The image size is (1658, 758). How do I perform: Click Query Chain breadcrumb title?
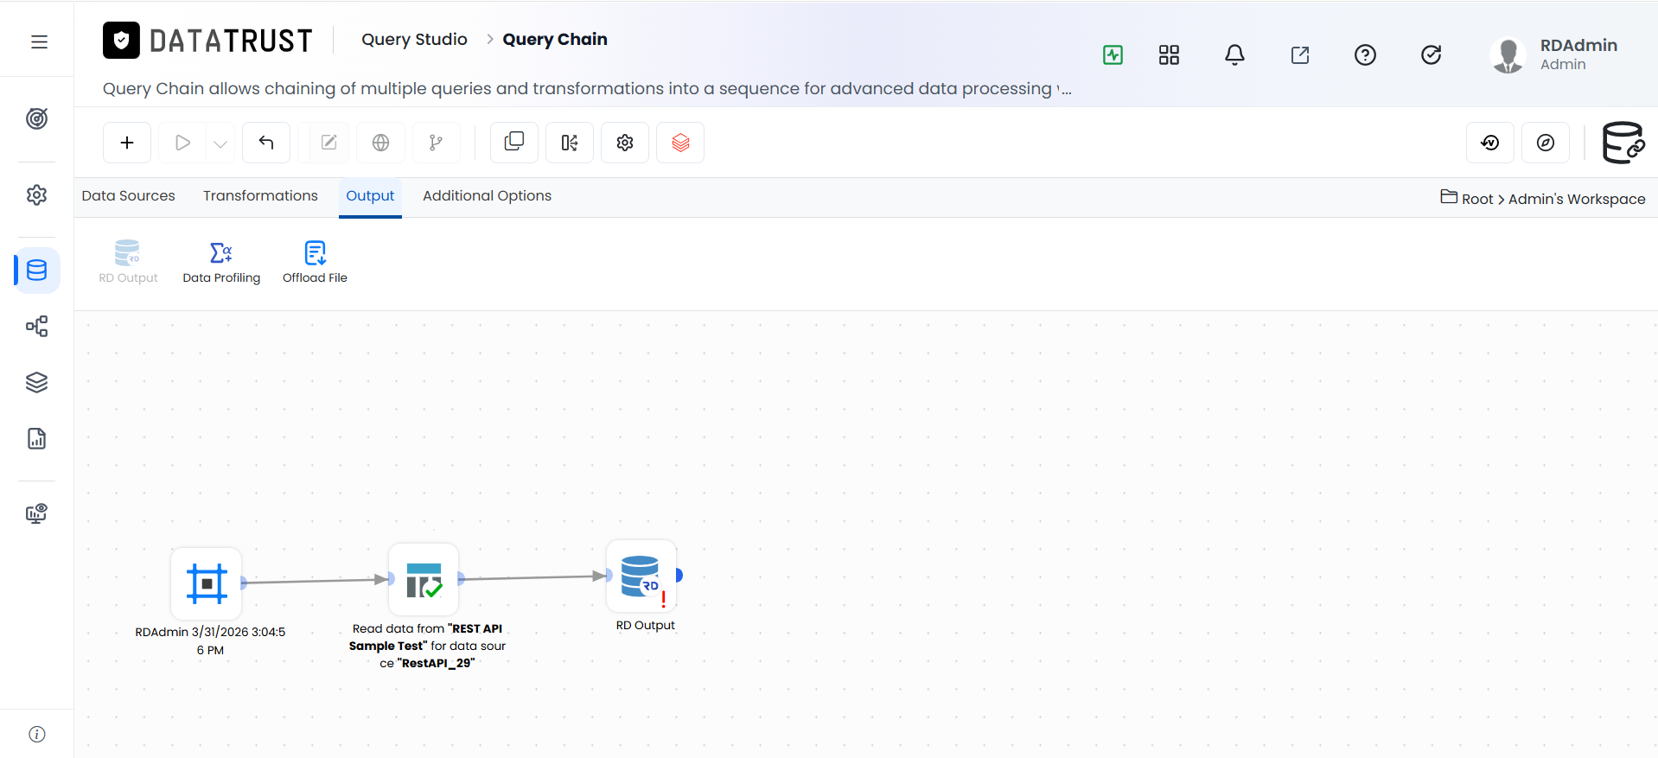coord(555,39)
